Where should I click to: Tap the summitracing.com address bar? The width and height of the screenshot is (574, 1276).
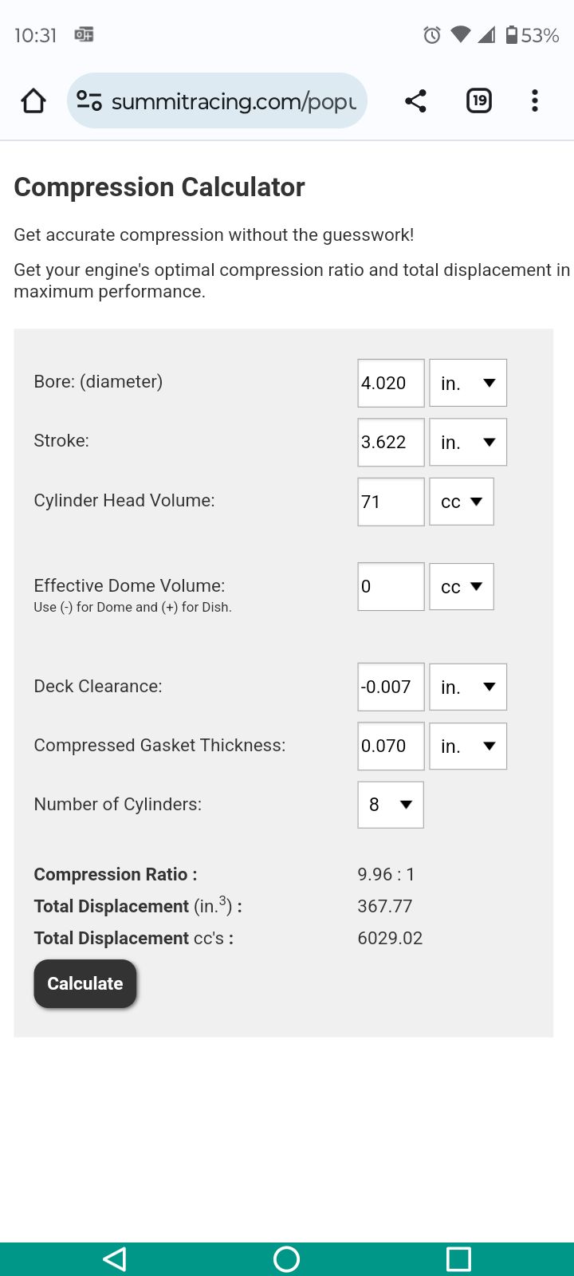[233, 101]
